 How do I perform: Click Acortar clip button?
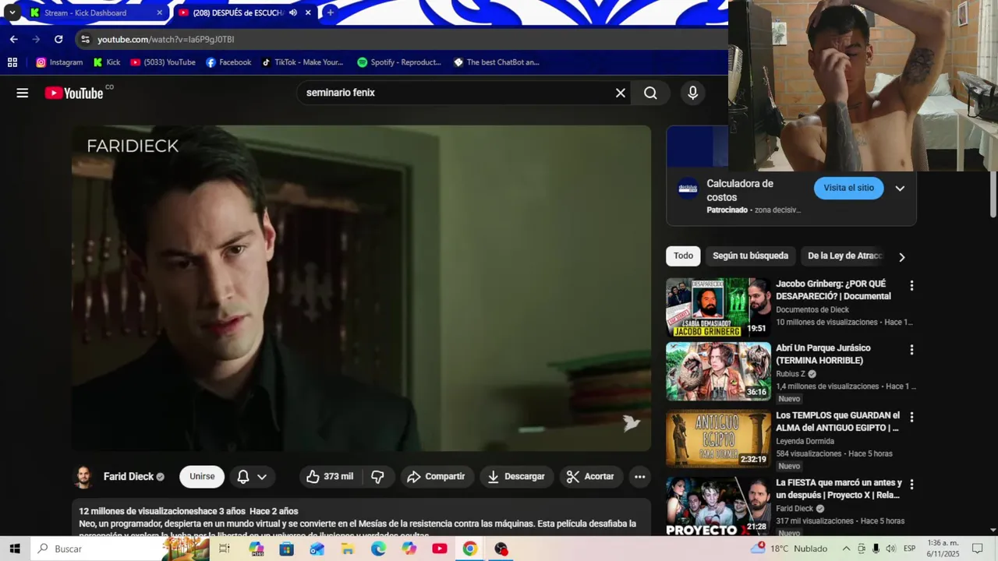[x=591, y=477]
